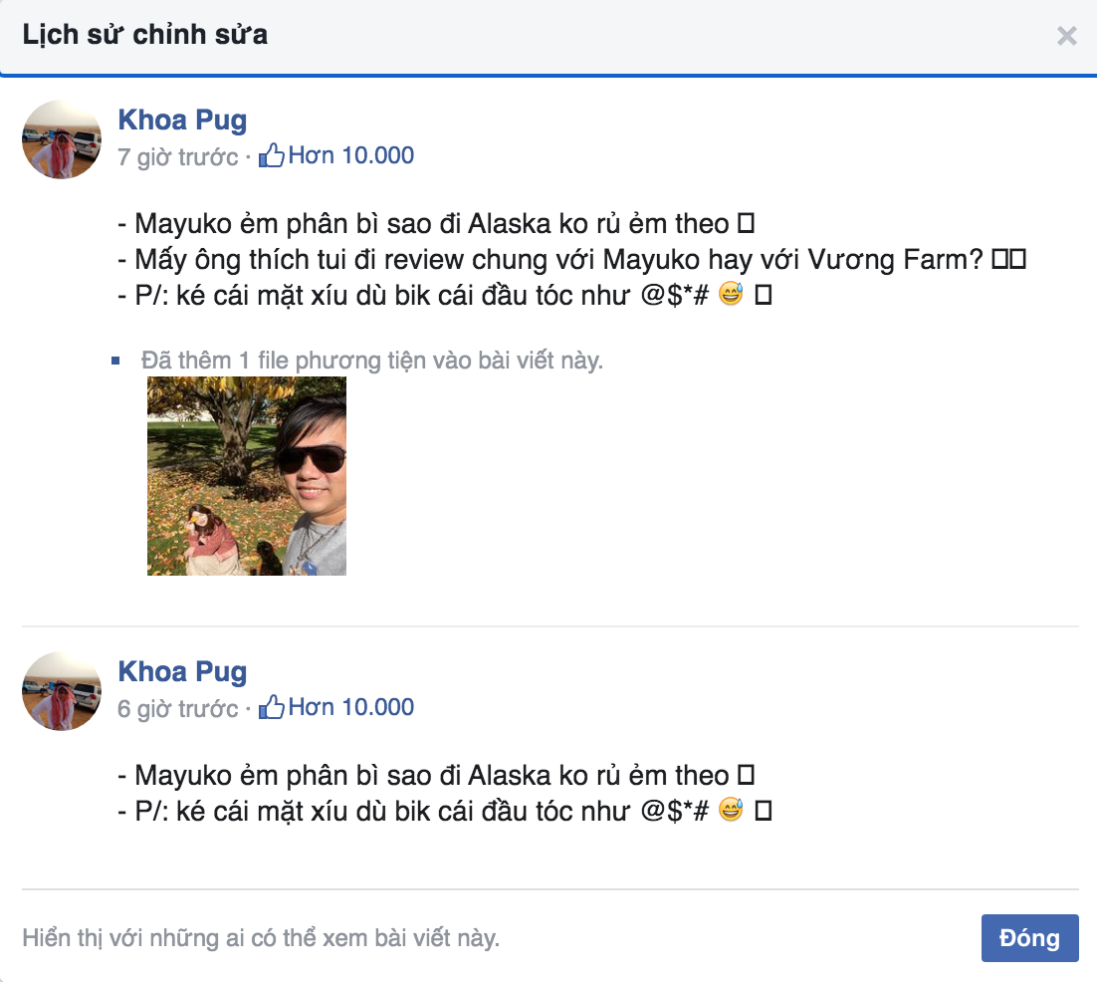Open Khoa Pug's avatar in the 7 giờ trước entry
Viewport: 1097px width, 982px height.
(62, 139)
